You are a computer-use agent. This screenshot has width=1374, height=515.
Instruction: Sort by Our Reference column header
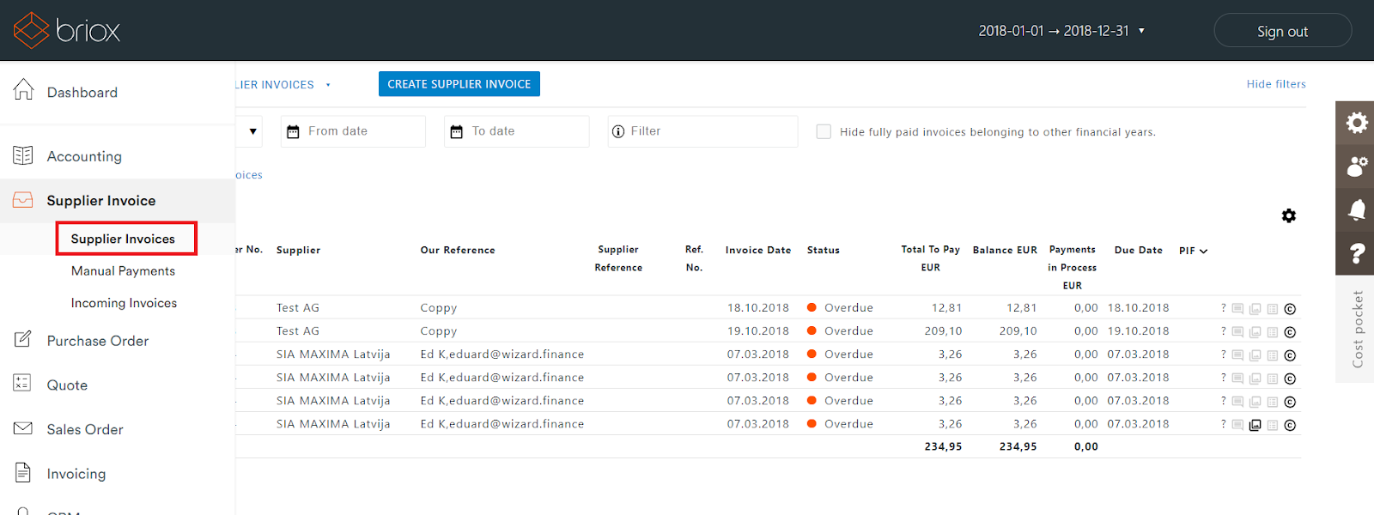click(458, 251)
